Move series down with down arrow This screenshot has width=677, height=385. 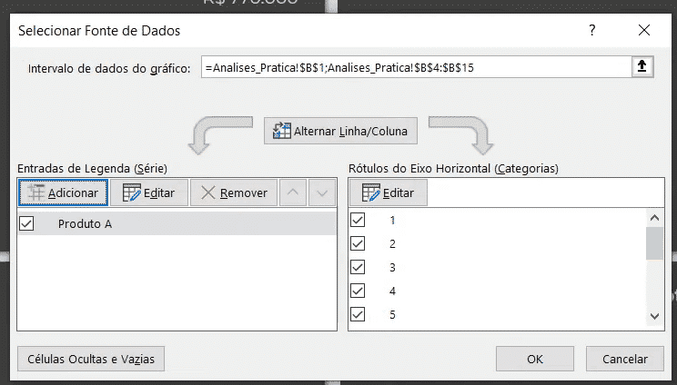[322, 192]
